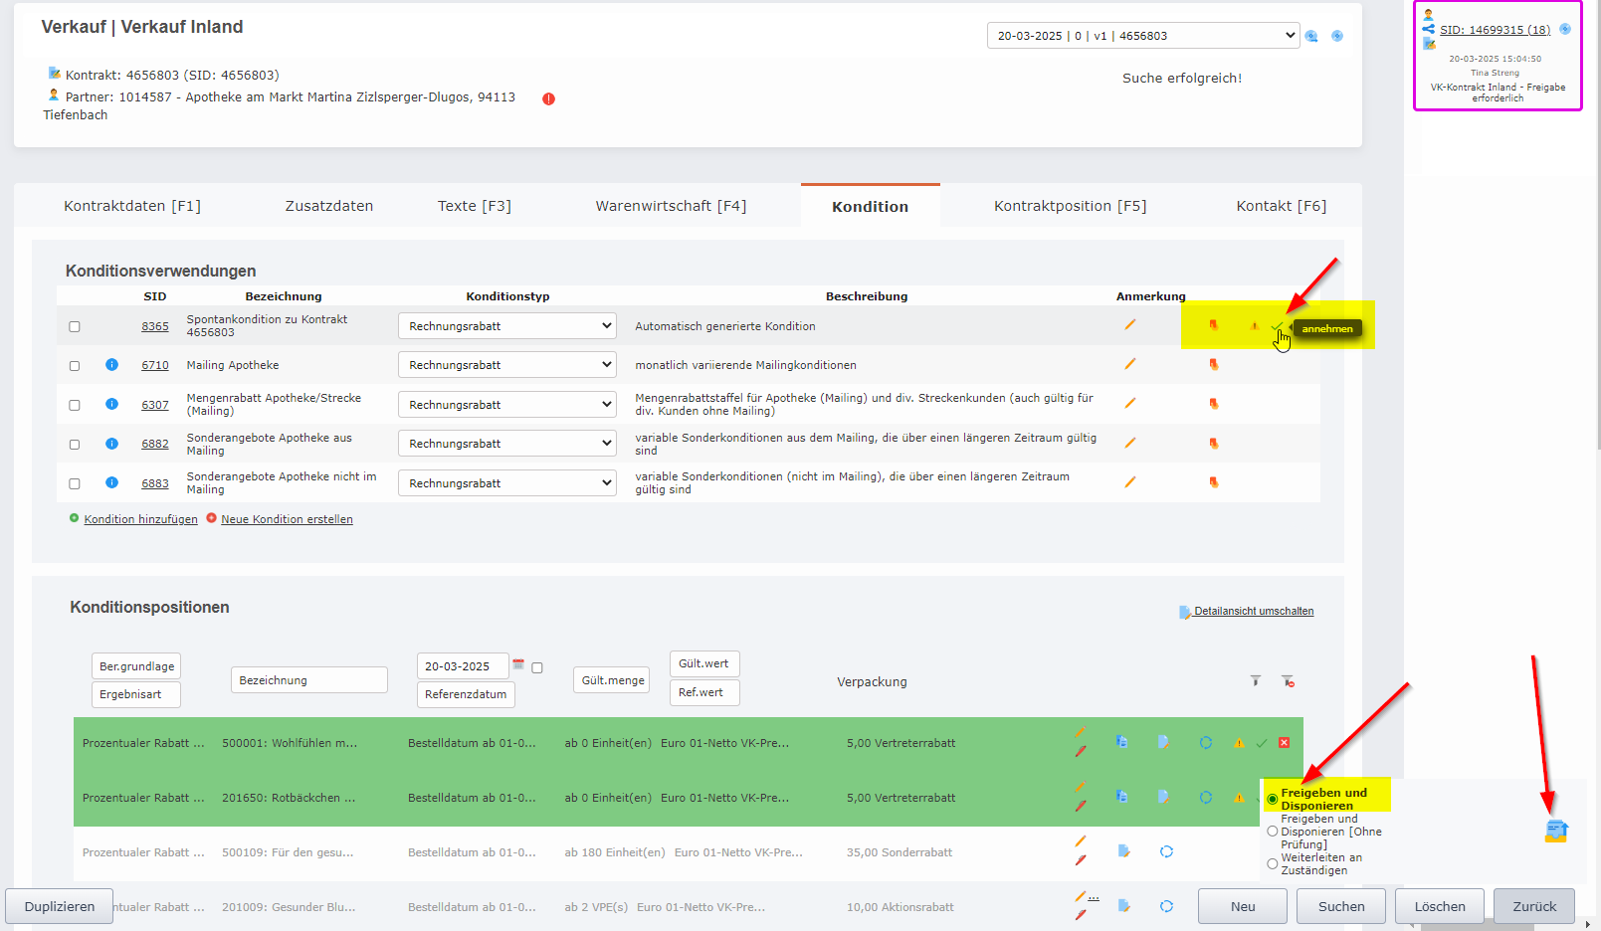Click the pencil icon to edit Spontankondition annotation
The image size is (1601, 931).
[x=1130, y=323]
